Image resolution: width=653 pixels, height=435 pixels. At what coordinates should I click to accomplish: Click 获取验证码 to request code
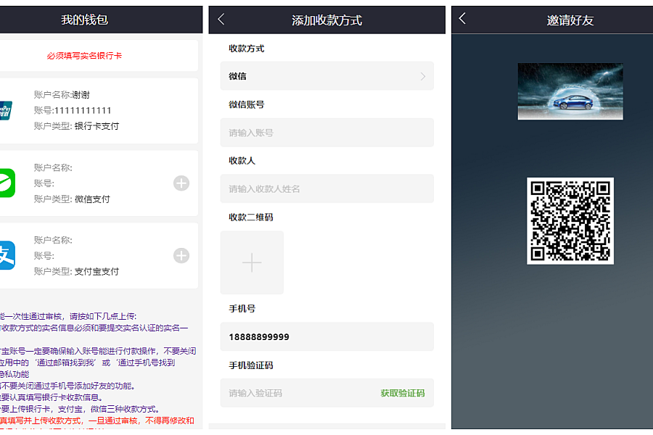point(402,393)
